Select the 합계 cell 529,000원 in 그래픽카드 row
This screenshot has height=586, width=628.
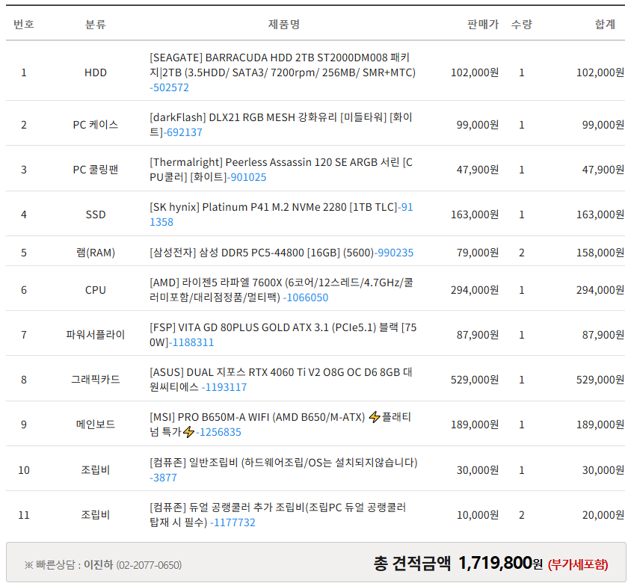(x=600, y=379)
